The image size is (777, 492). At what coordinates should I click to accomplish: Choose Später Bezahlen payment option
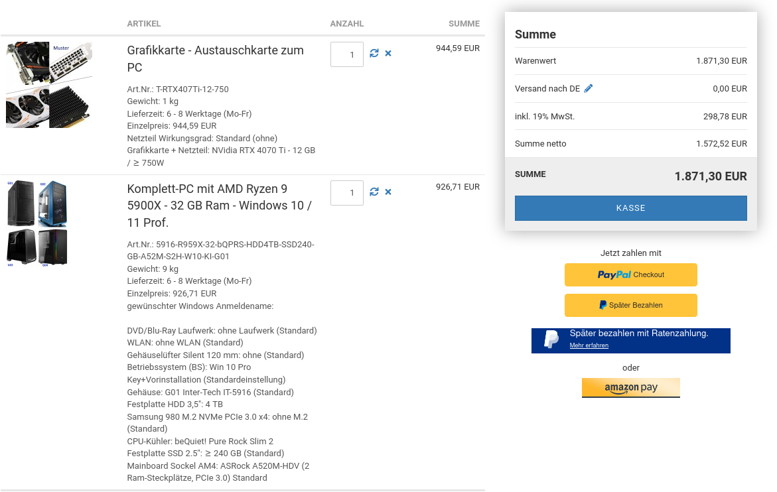pyautogui.click(x=630, y=305)
